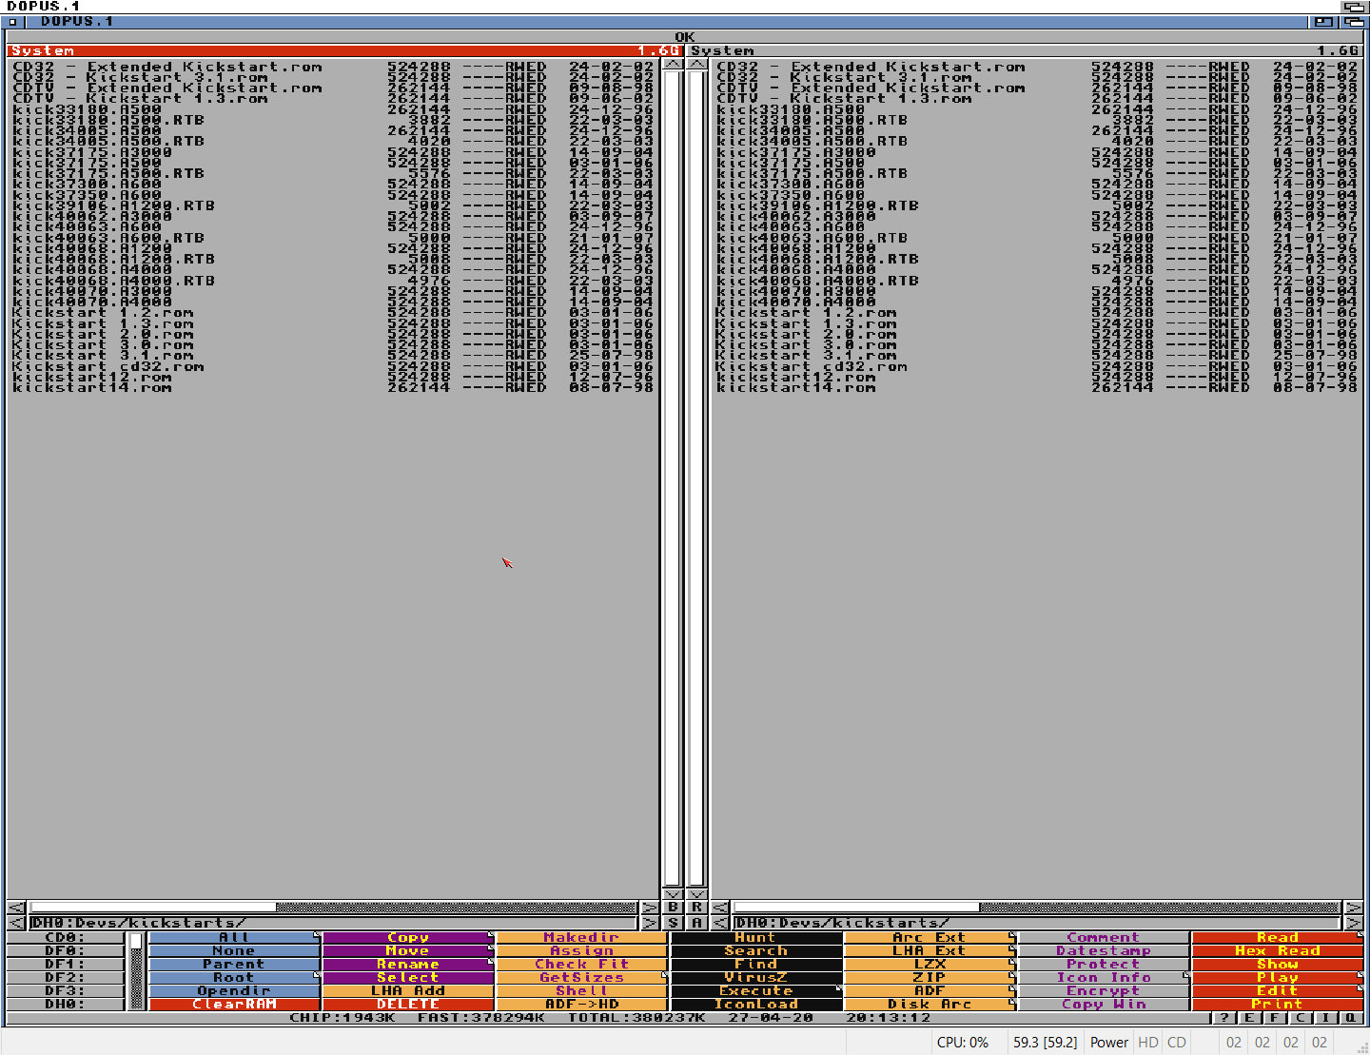Click the red DELETE button
The height and width of the screenshot is (1055, 1370).
coord(408,1004)
